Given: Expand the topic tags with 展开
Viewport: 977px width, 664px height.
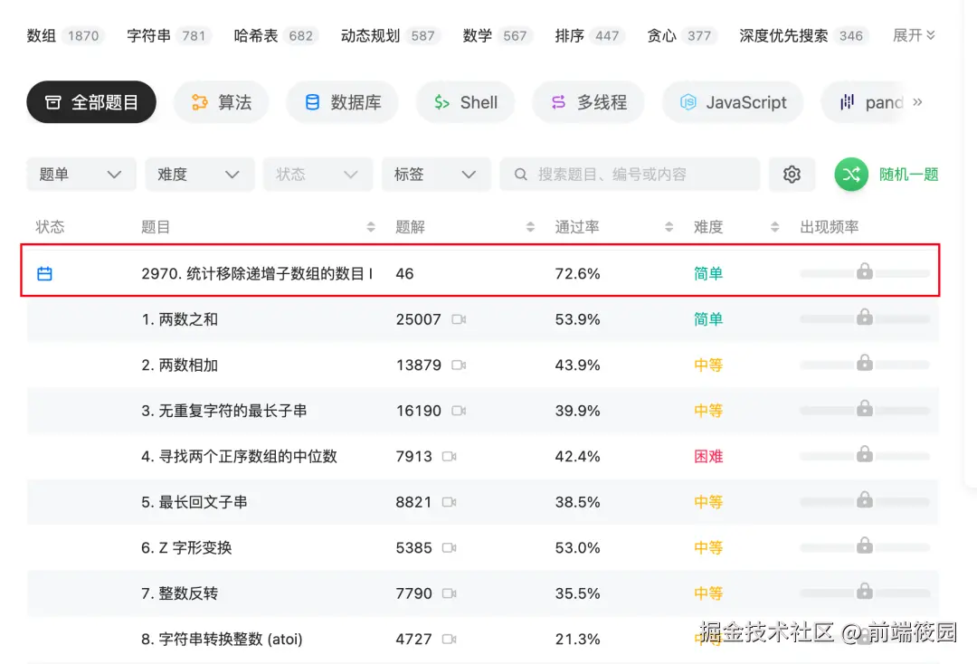Looking at the screenshot, I should coord(914,35).
